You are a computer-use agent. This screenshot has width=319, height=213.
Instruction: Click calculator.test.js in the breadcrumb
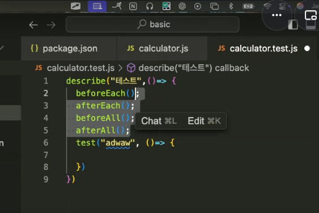tap(80, 68)
